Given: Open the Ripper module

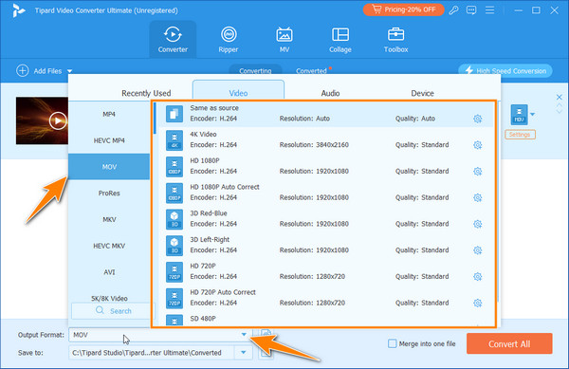Looking at the screenshot, I should (229, 39).
